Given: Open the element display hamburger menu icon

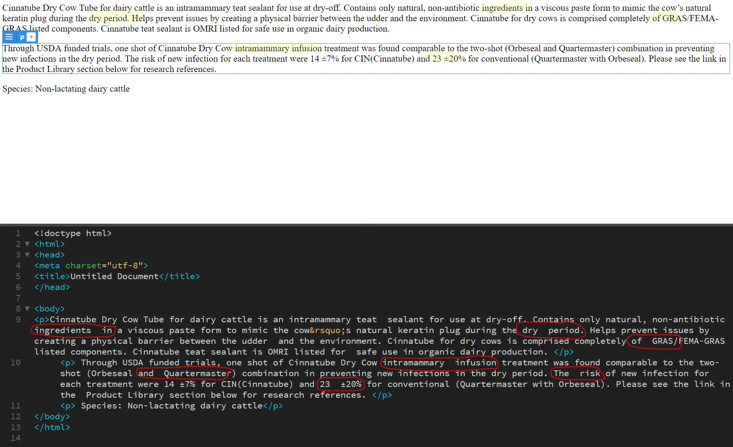Looking at the screenshot, I should [x=9, y=37].
